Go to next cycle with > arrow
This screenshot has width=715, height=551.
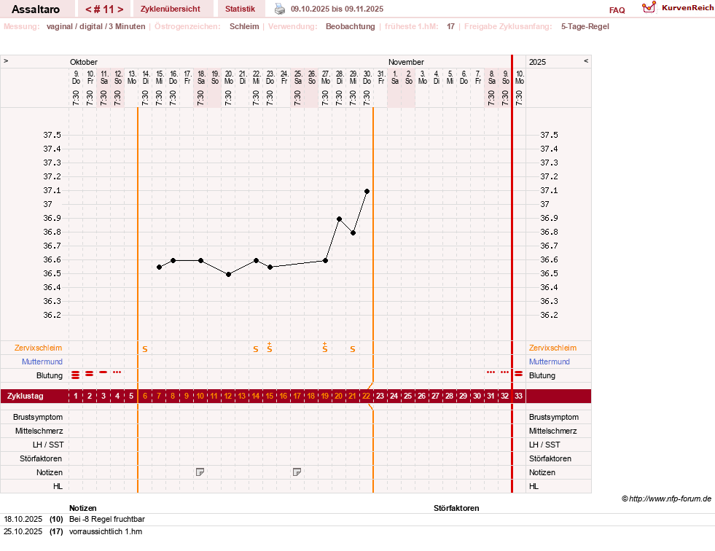coord(120,9)
